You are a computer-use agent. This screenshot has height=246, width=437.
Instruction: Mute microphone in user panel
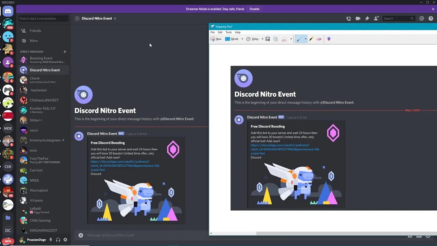click(x=51, y=240)
